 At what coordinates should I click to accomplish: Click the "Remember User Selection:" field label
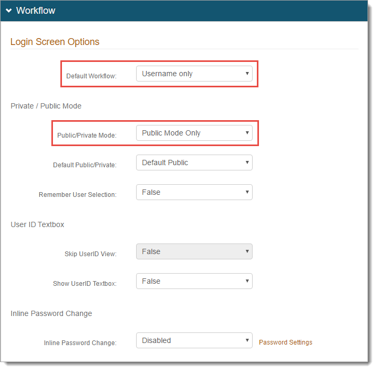click(77, 195)
